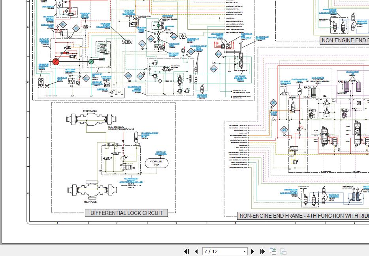Image resolution: width=369 pixels, height=256 pixels.
Task: Click the red implement pump circle symbol
Action: click(x=56, y=62)
